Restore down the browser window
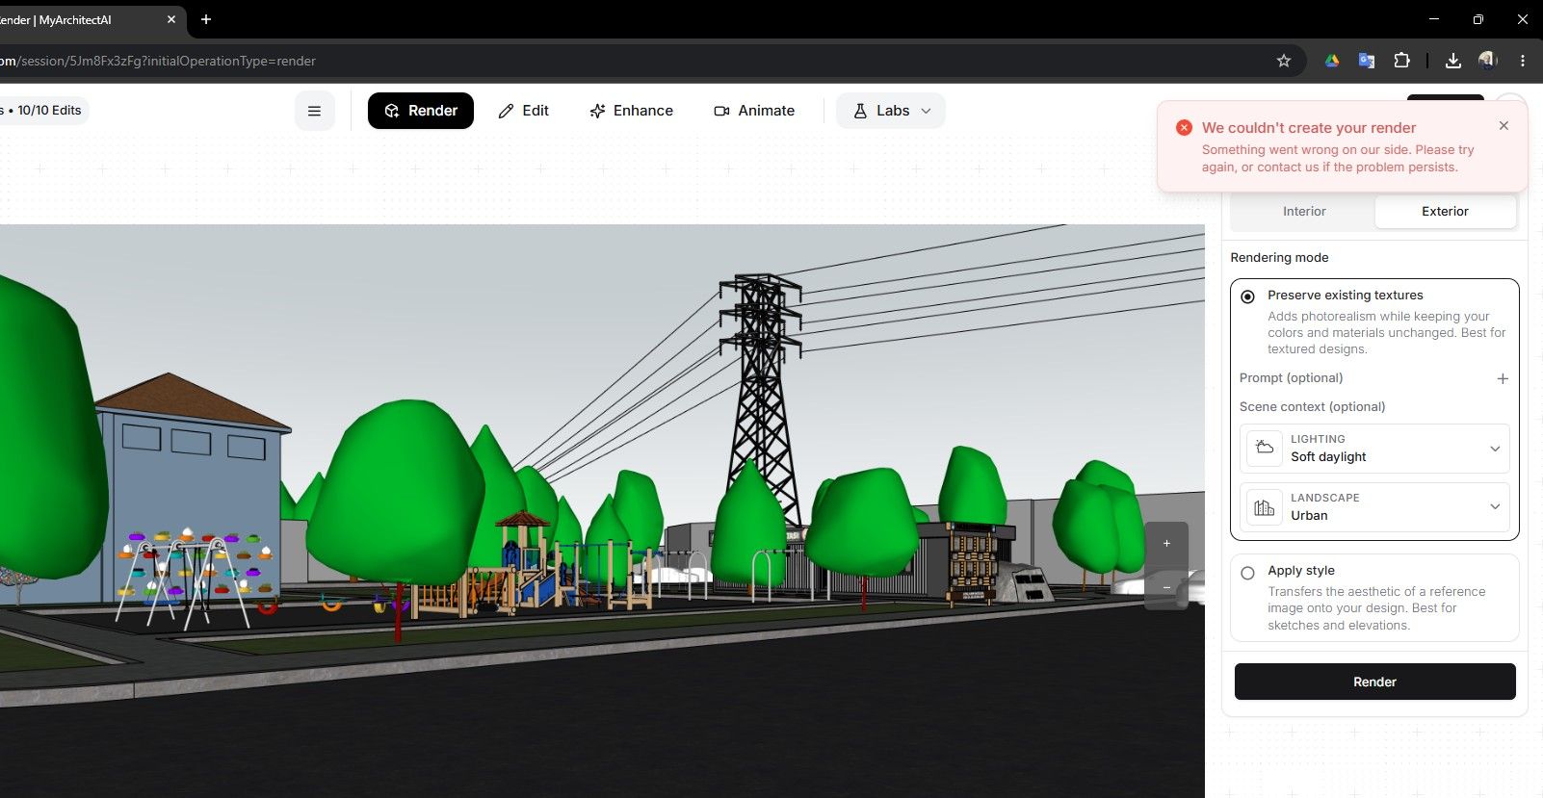The height and width of the screenshot is (798, 1543). click(x=1478, y=19)
